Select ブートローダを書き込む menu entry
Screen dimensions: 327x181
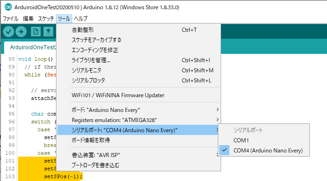tap(138, 165)
